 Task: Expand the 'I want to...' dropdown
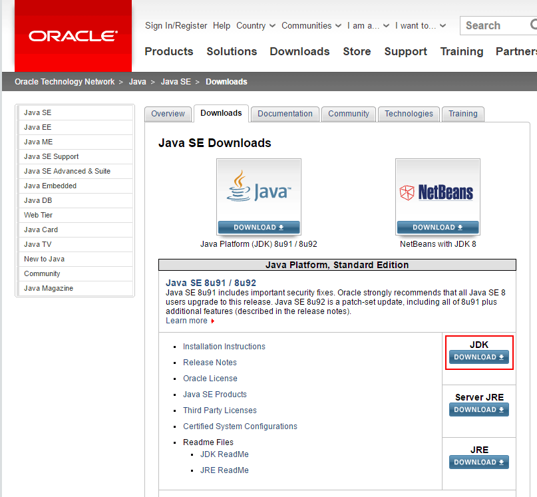pyautogui.click(x=421, y=25)
